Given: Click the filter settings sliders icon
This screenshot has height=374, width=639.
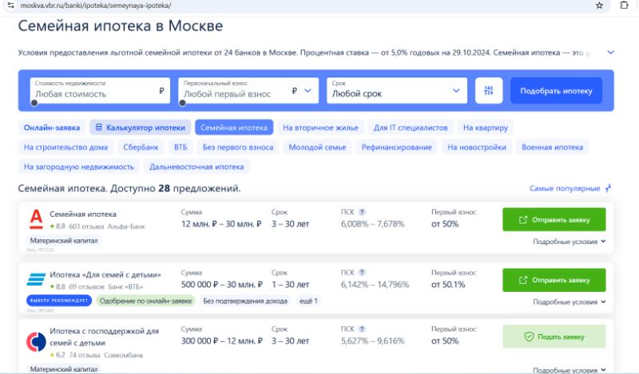Looking at the screenshot, I should tap(488, 91).
